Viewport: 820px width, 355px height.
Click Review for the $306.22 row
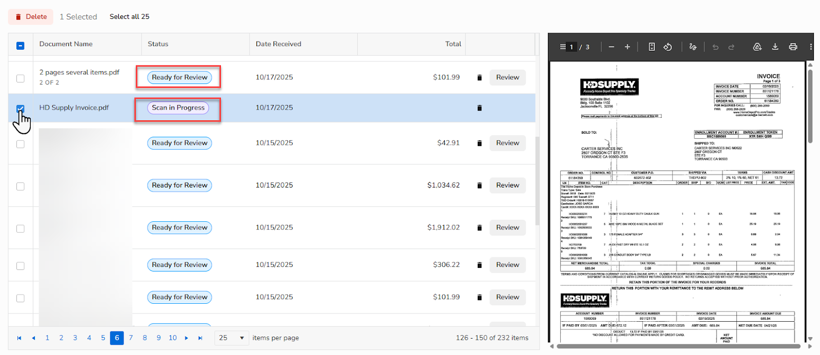click(507, 265)
